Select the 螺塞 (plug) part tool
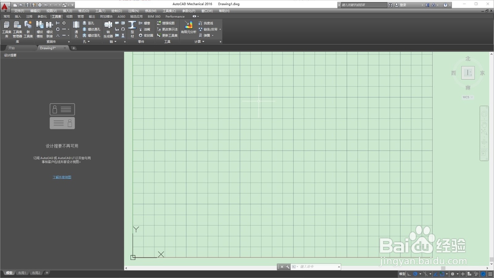The width and height of the screenshot is (494, 278). point(144,23)
